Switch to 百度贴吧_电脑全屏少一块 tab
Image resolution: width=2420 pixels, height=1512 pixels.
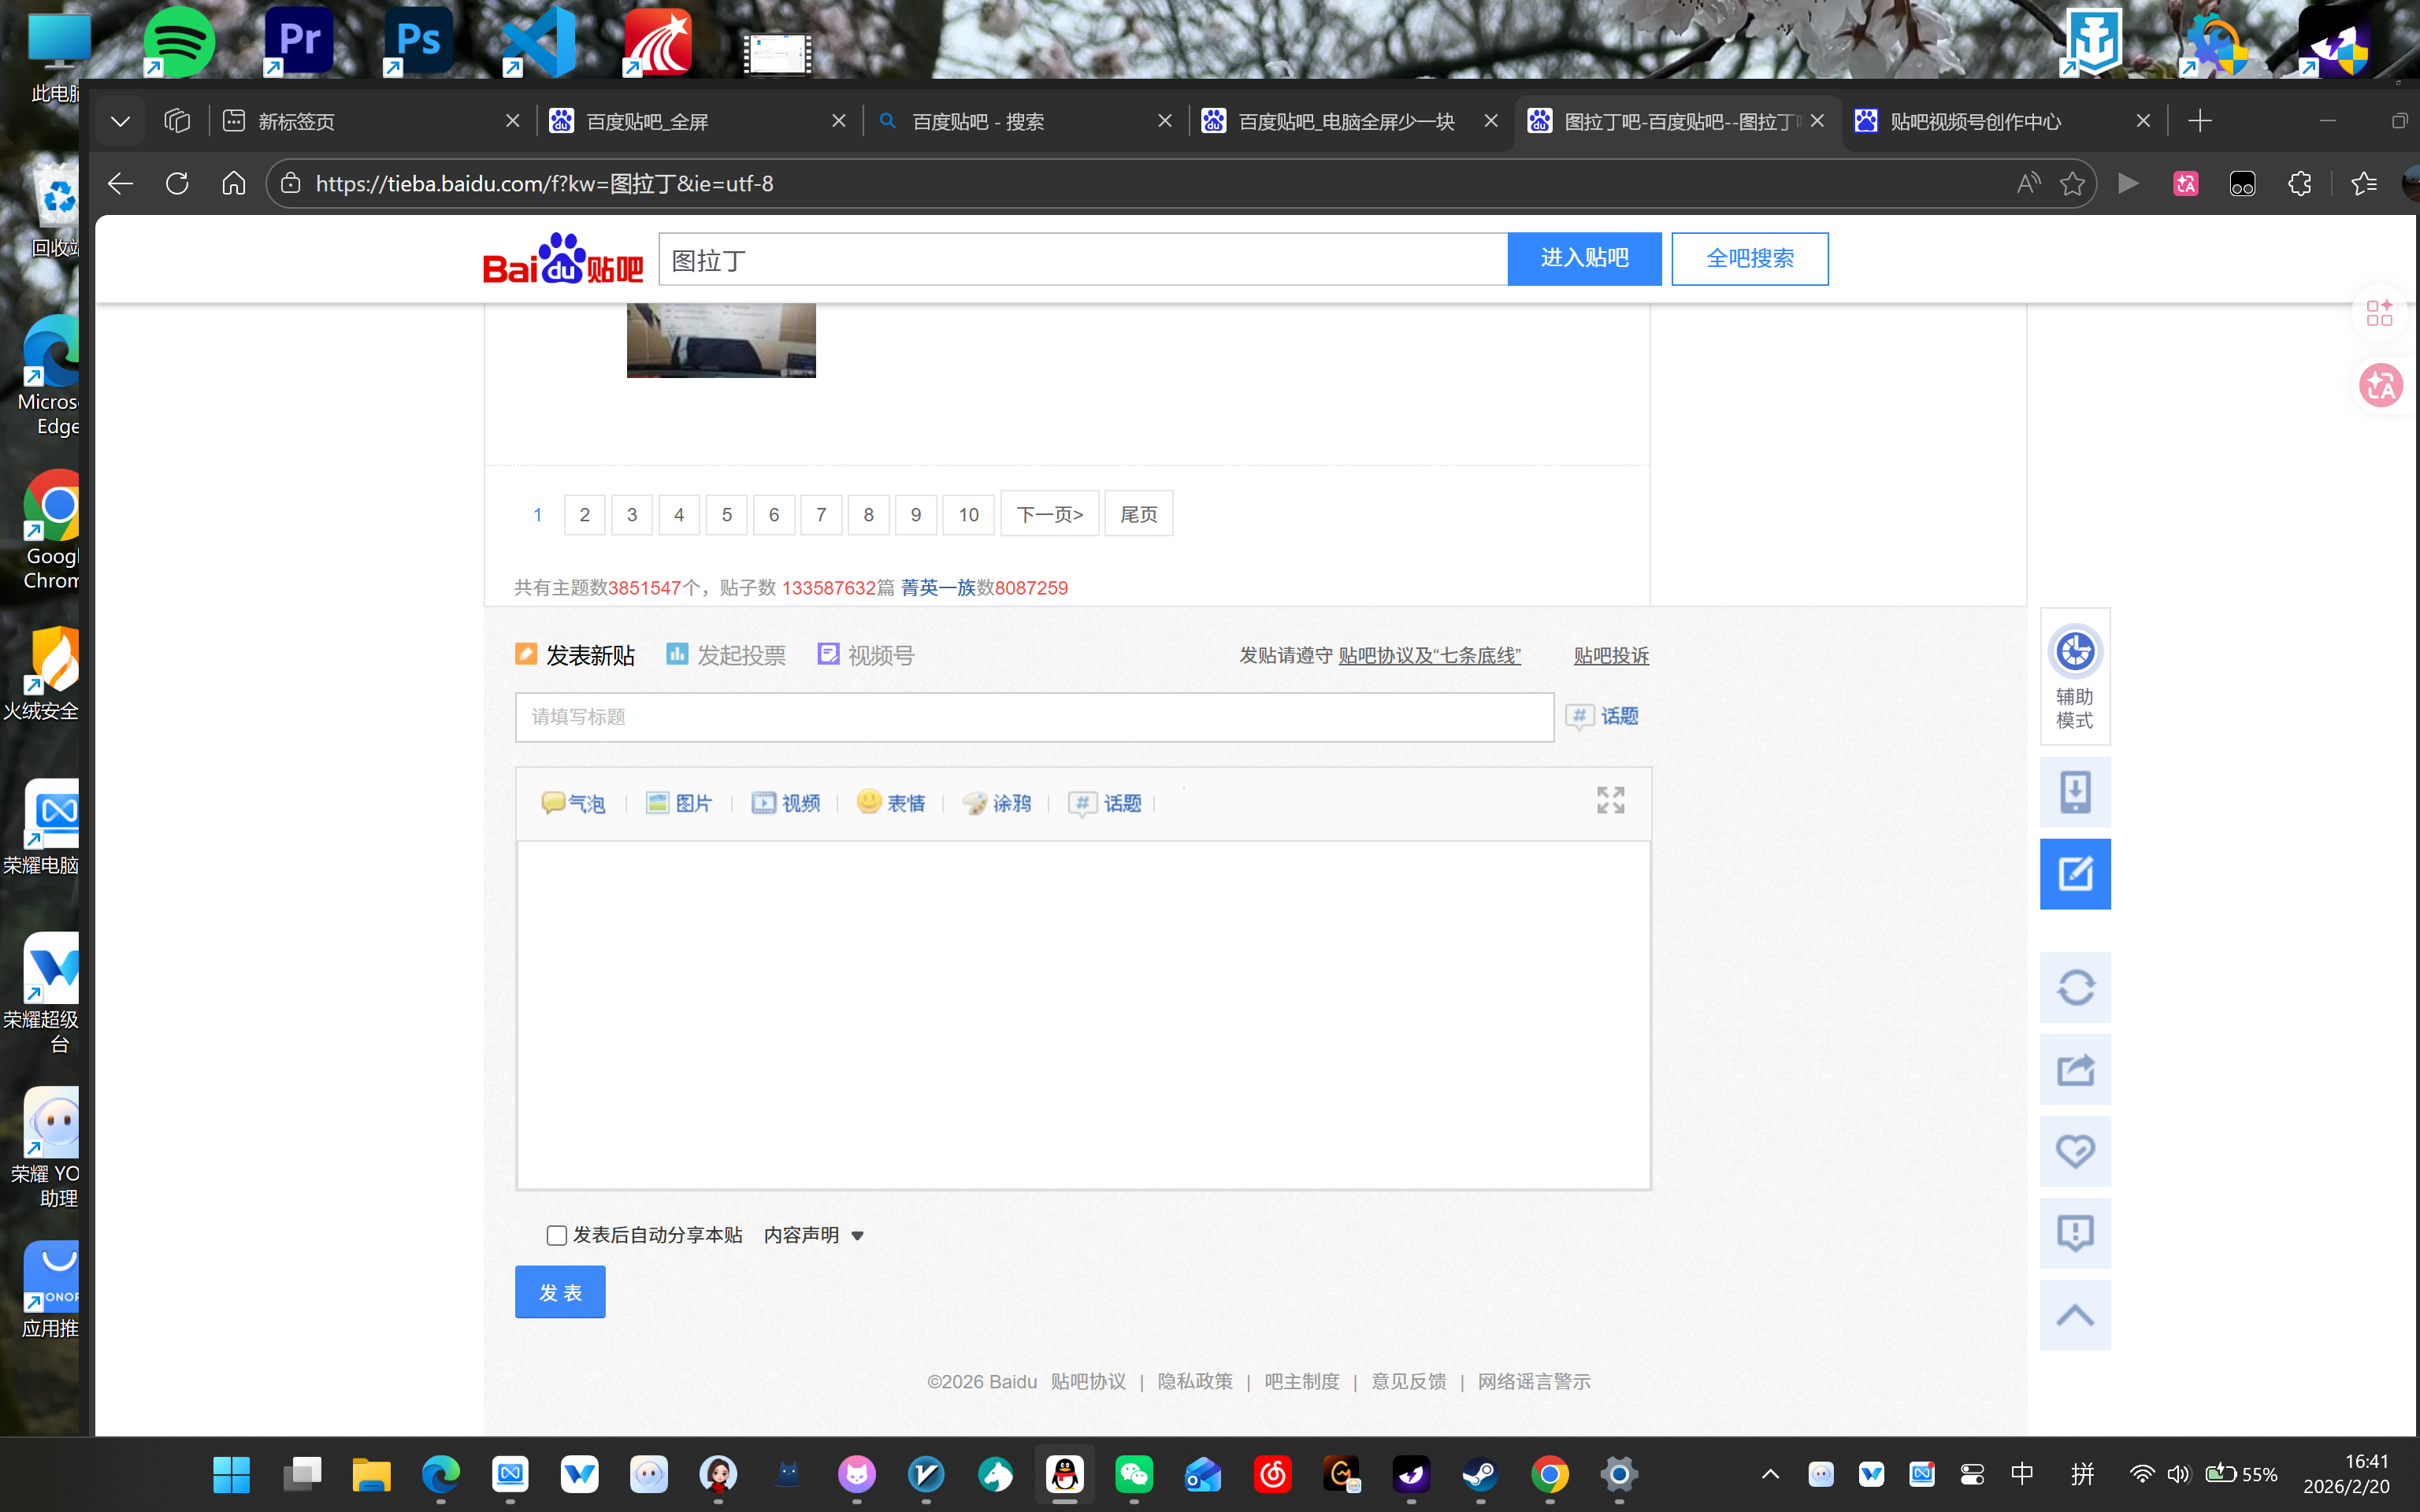1350,121
